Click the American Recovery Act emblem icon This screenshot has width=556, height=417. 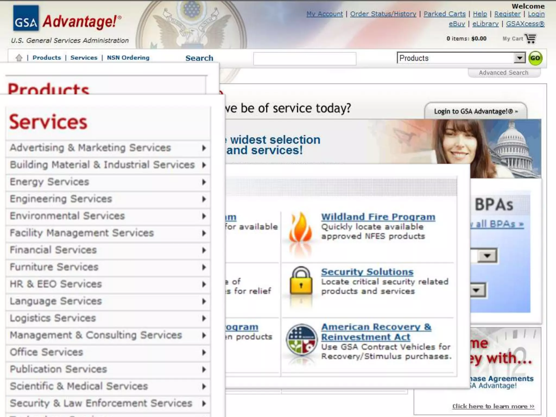(301, 340)
